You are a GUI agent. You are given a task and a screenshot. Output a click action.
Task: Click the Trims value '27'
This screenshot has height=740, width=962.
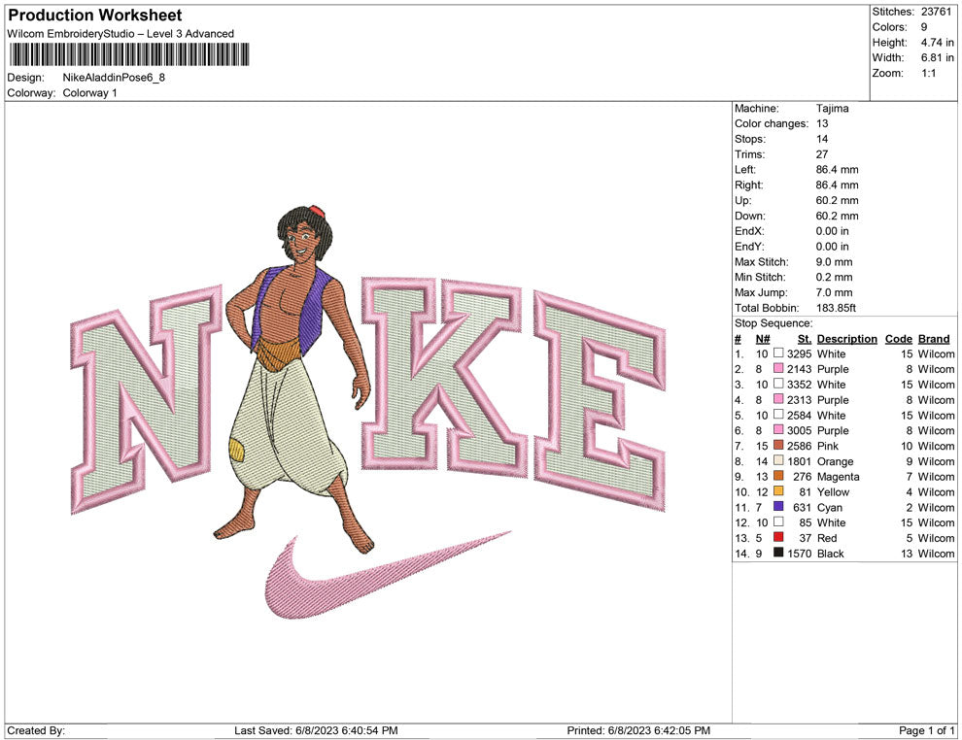821,153
